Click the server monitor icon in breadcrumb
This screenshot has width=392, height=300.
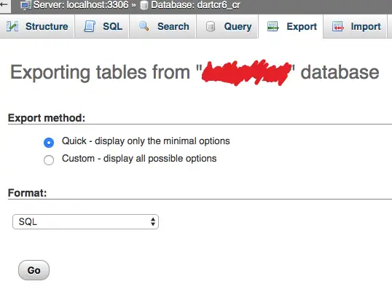26,5
